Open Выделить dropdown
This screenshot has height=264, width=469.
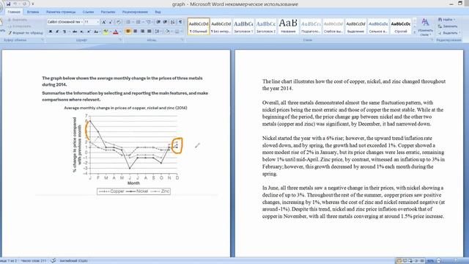[x=449, y=33]
